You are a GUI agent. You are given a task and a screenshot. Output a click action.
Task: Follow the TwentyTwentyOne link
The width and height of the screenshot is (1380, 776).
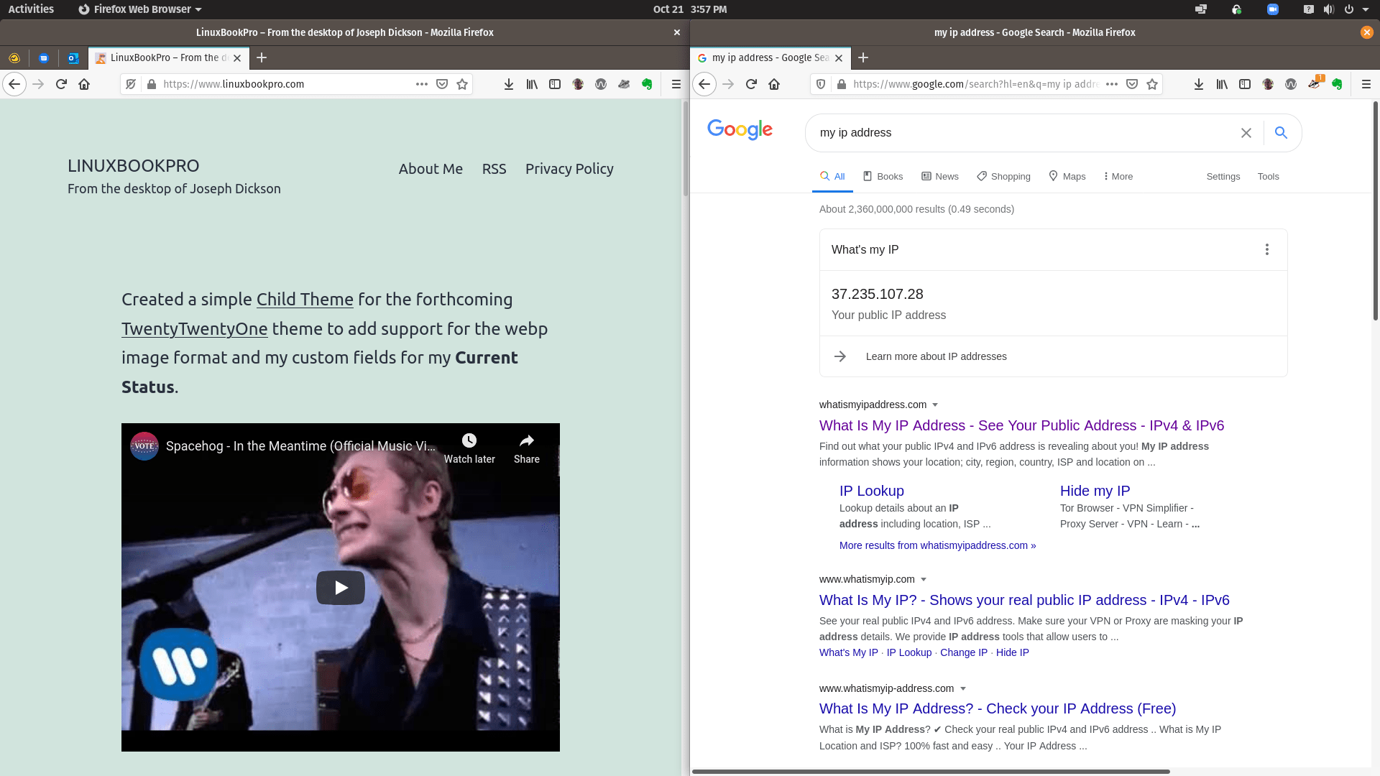(x=194, y=329)
